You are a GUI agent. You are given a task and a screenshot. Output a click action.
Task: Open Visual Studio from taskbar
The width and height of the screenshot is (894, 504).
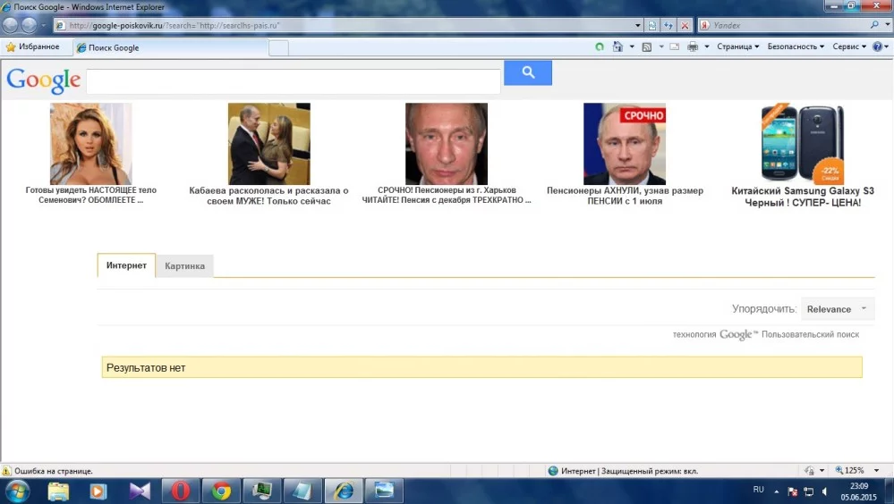[139, 491]
